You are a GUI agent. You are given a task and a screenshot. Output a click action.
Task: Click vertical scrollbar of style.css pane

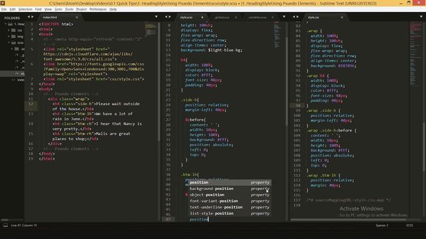click(424, 146)
